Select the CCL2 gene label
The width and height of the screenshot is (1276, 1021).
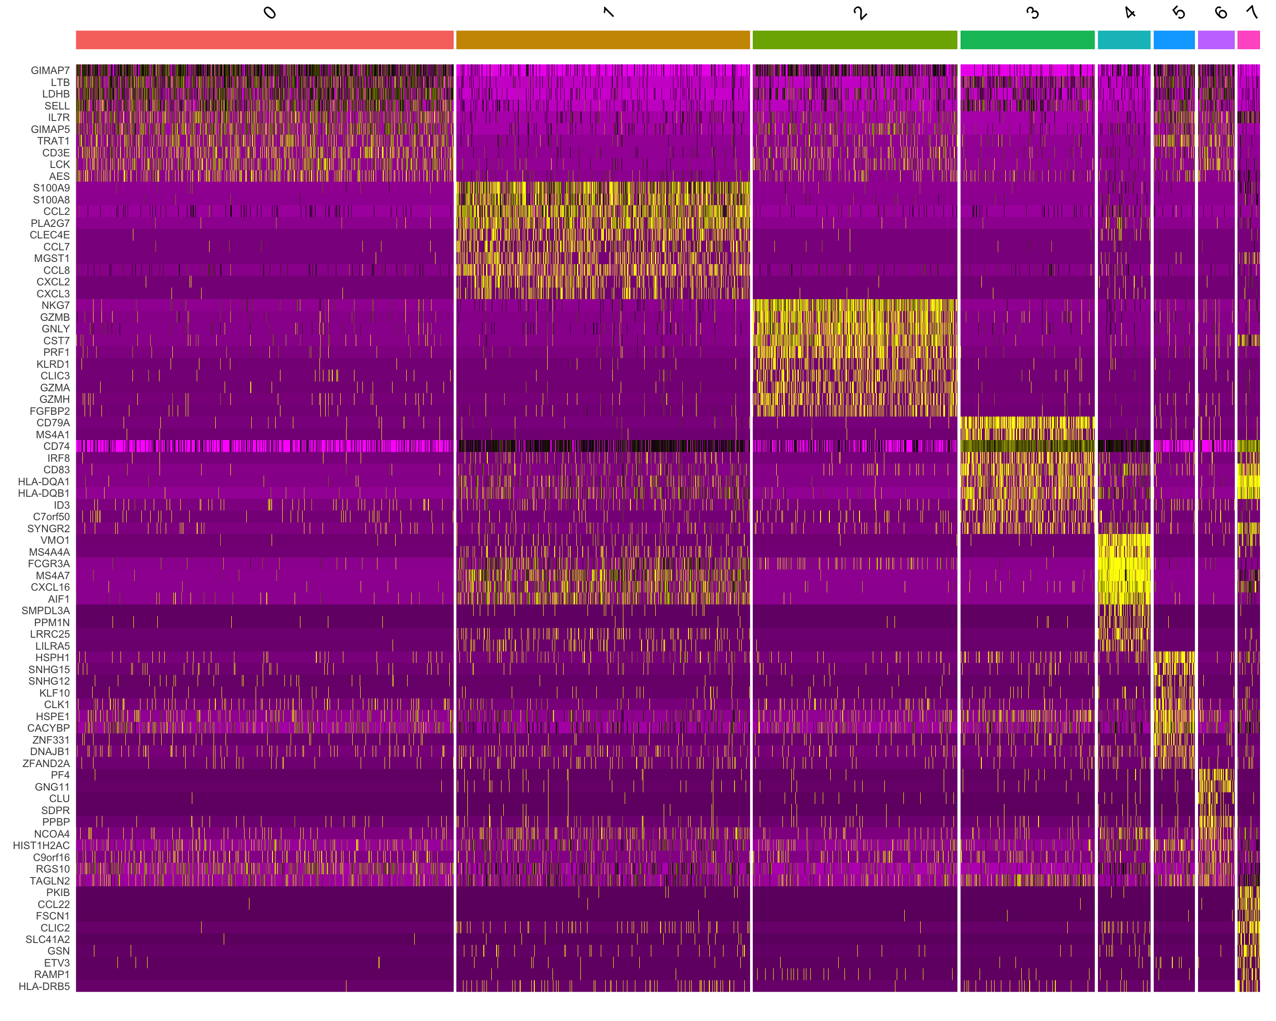[57, 211]
